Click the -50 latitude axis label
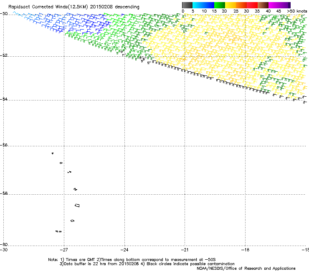Screen dimensions: 309x271 pyautogui.click(x=4, y=14)
